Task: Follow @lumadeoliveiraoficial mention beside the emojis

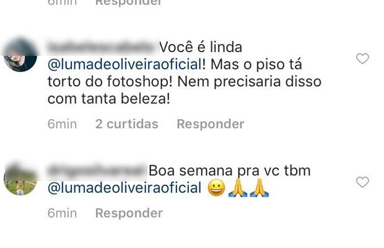Action: coord(124,188)
